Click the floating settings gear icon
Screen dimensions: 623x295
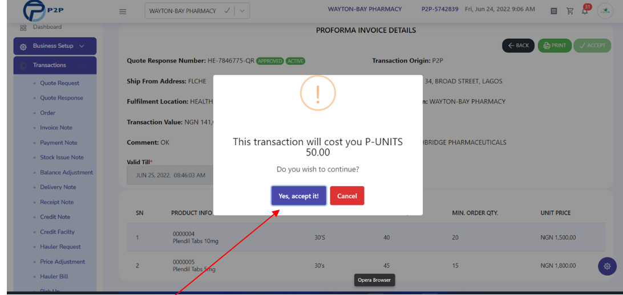[x=607, y=266]
